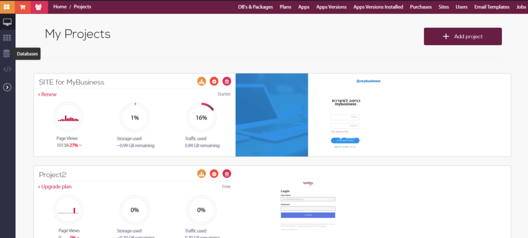This screenshot has height=238, width=528.
Task: Click the code brackets sidebar icon
Action: [7, 69]
